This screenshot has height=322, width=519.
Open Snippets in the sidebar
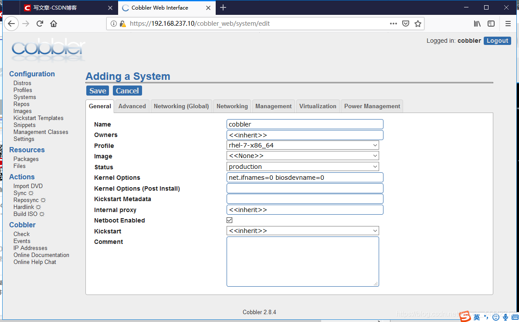(x=24, y=125)
